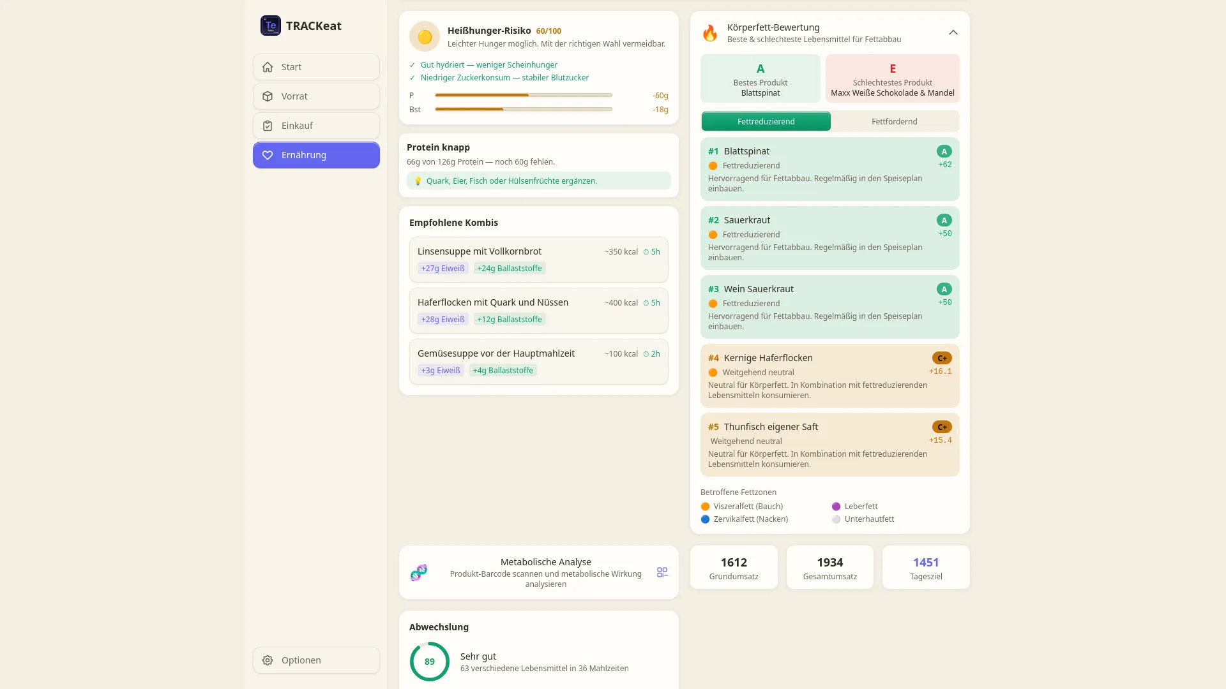Select the Gemüsesuppe vor der Hauptmahlzeit combo
Image resolution: width=1226 pixels, height=689 pixels.
point(539,362)
